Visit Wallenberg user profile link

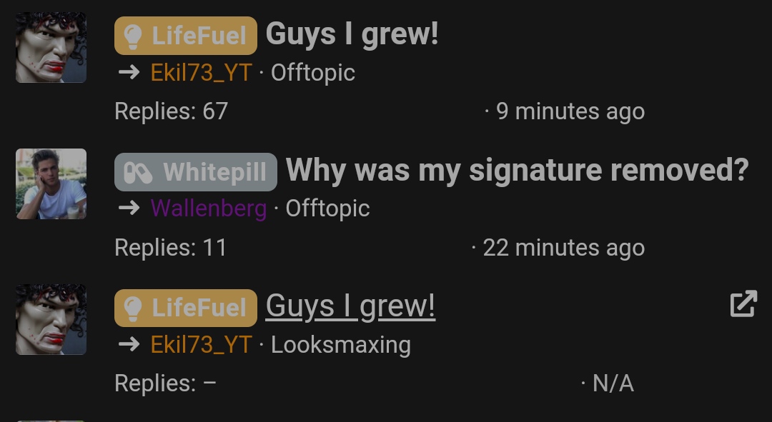coord(209,208)
